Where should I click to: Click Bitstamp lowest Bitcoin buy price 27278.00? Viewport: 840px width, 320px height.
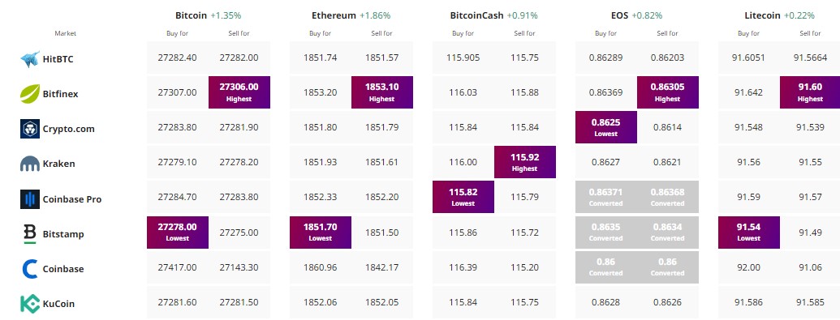[178, 233]
